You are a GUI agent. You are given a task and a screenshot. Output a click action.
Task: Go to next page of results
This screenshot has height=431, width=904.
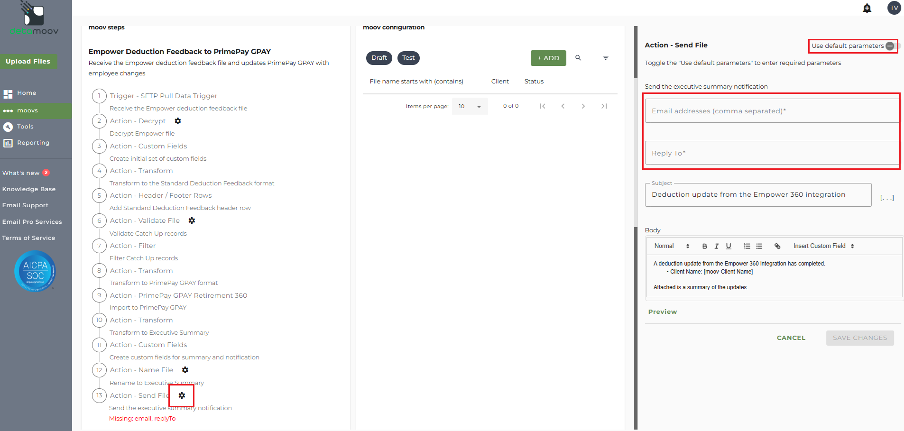[583, 106]
